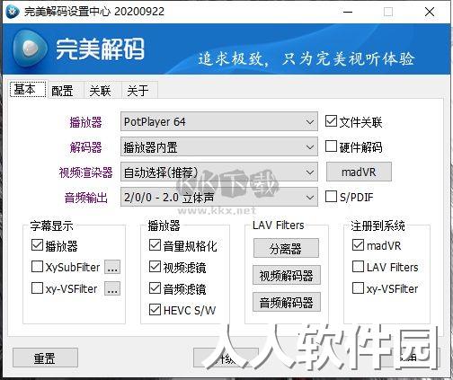Click the madVR settings button

pyautogui.click(x=359, y=172)
